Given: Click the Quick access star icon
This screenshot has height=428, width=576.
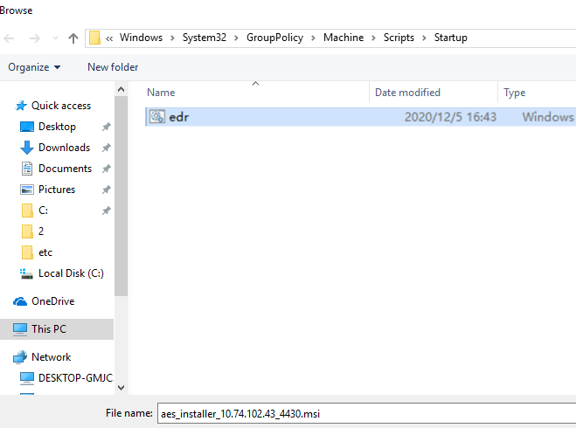Looking at the screenshot, I should click(x=21, y=106).
